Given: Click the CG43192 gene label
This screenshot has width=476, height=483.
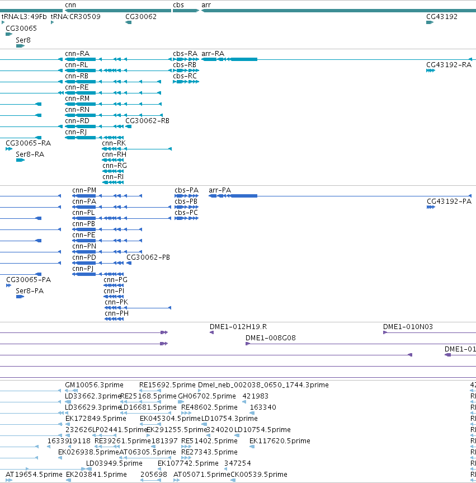Looking at the screenshot, I should point(442,17).
